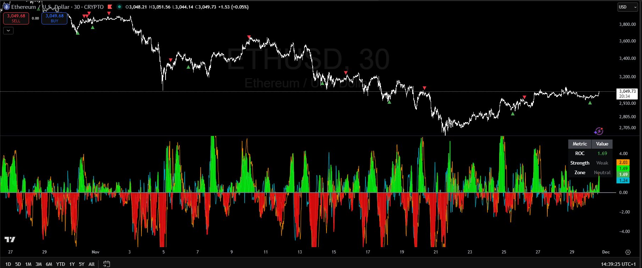Open the Ethereum / U.S. Dollar symbol title
This screenshot has width=642, height=268.
pyautogui.click(x=41, y=7)
